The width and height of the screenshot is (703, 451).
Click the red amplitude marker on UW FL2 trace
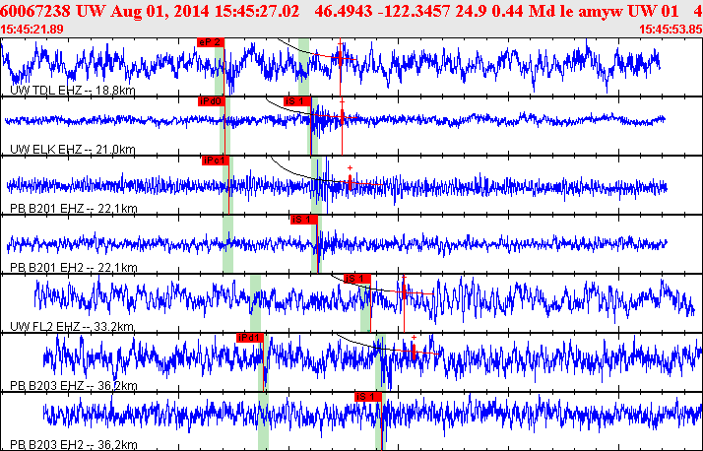coord(403,292)
